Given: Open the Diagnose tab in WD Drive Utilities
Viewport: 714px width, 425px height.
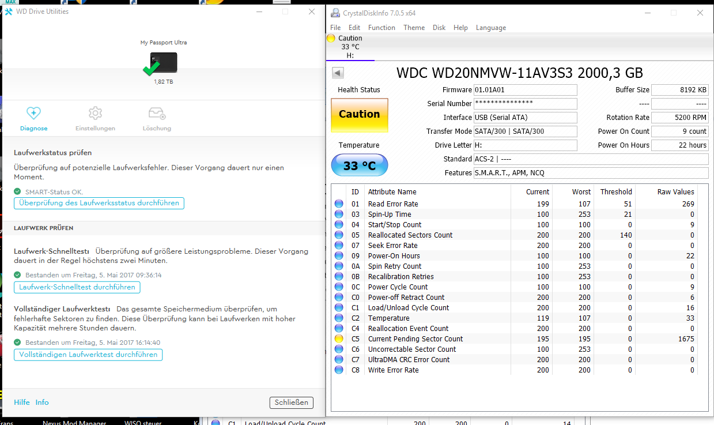Looking at the screenshot, I should (x=33, y=119).
